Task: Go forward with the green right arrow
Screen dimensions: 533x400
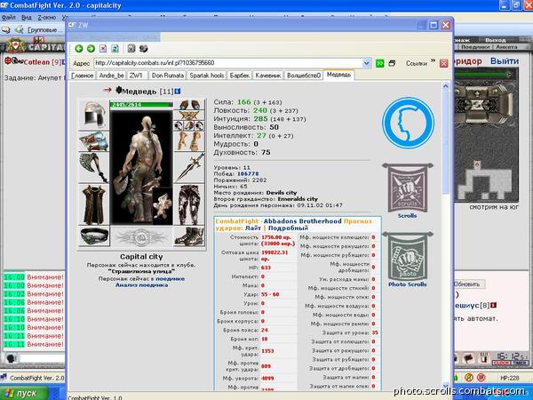Action: (x=91, y=49)
